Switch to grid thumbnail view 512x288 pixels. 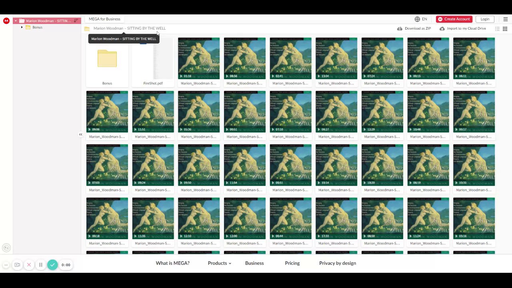click(505, 29)
